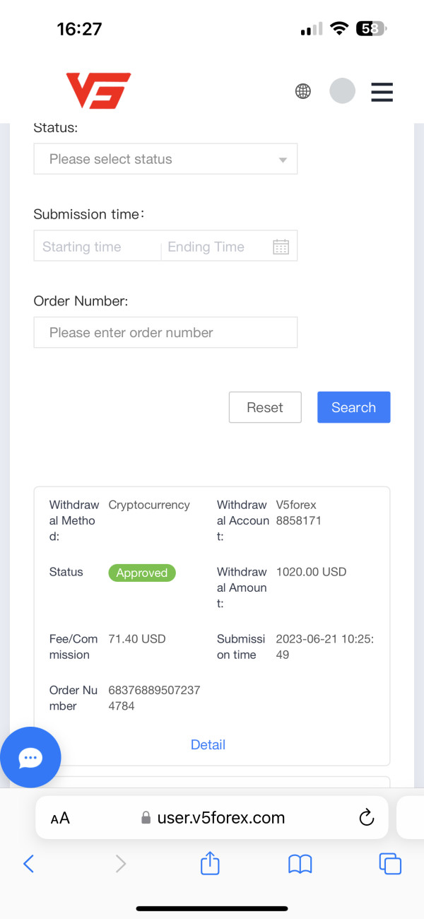Image resolution: width=424 pixels, height=919 pixels.
Task: Focus the order number input
Action: [165, 332]
